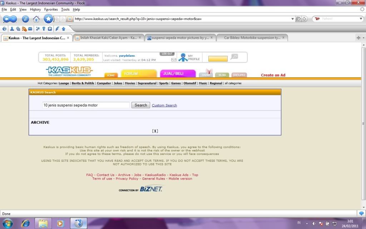Open the BLOG navigation button

click(222, 75)
